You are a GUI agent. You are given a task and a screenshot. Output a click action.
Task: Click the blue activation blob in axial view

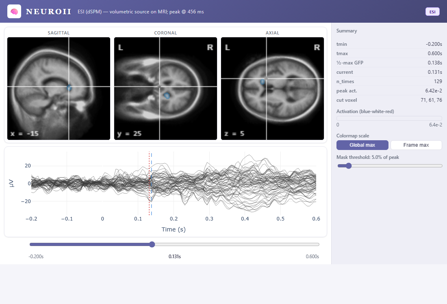coord(262,81)
